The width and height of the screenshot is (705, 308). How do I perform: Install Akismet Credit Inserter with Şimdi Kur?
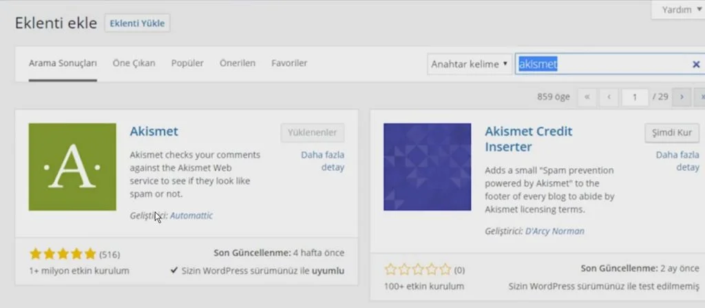(x=671, y=132)
